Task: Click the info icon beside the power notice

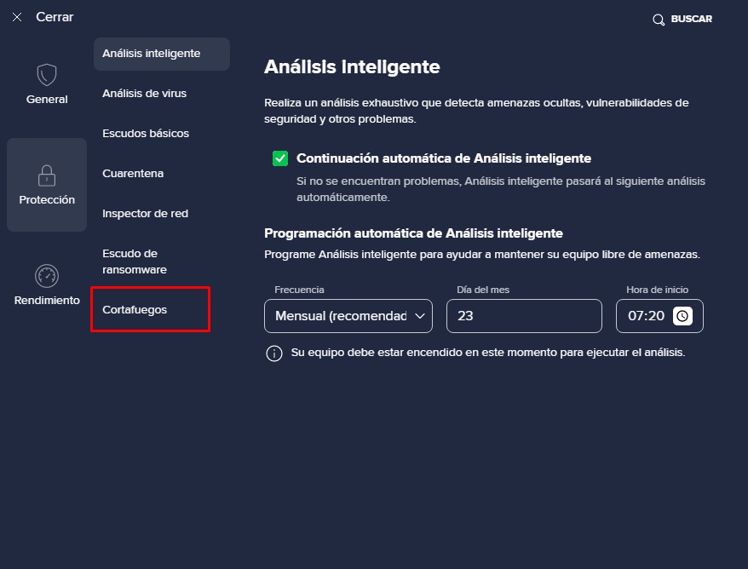Action: click(273, 353)
